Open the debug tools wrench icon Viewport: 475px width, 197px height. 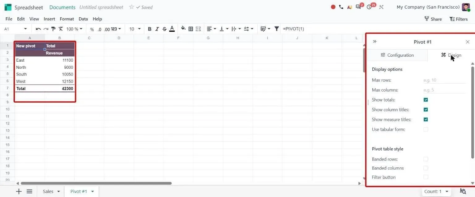click(381, 7)
